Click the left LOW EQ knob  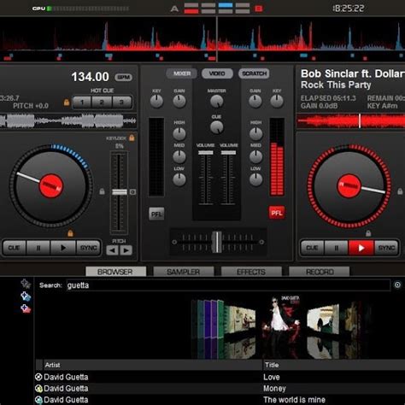[x=179, y=179]
